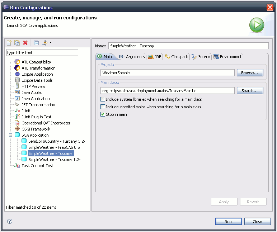This screenshot has width=277, height=232.
Task: Click the Operational QVT Interpreter icon
Action: pyautogui.click(x=17, y=123)
